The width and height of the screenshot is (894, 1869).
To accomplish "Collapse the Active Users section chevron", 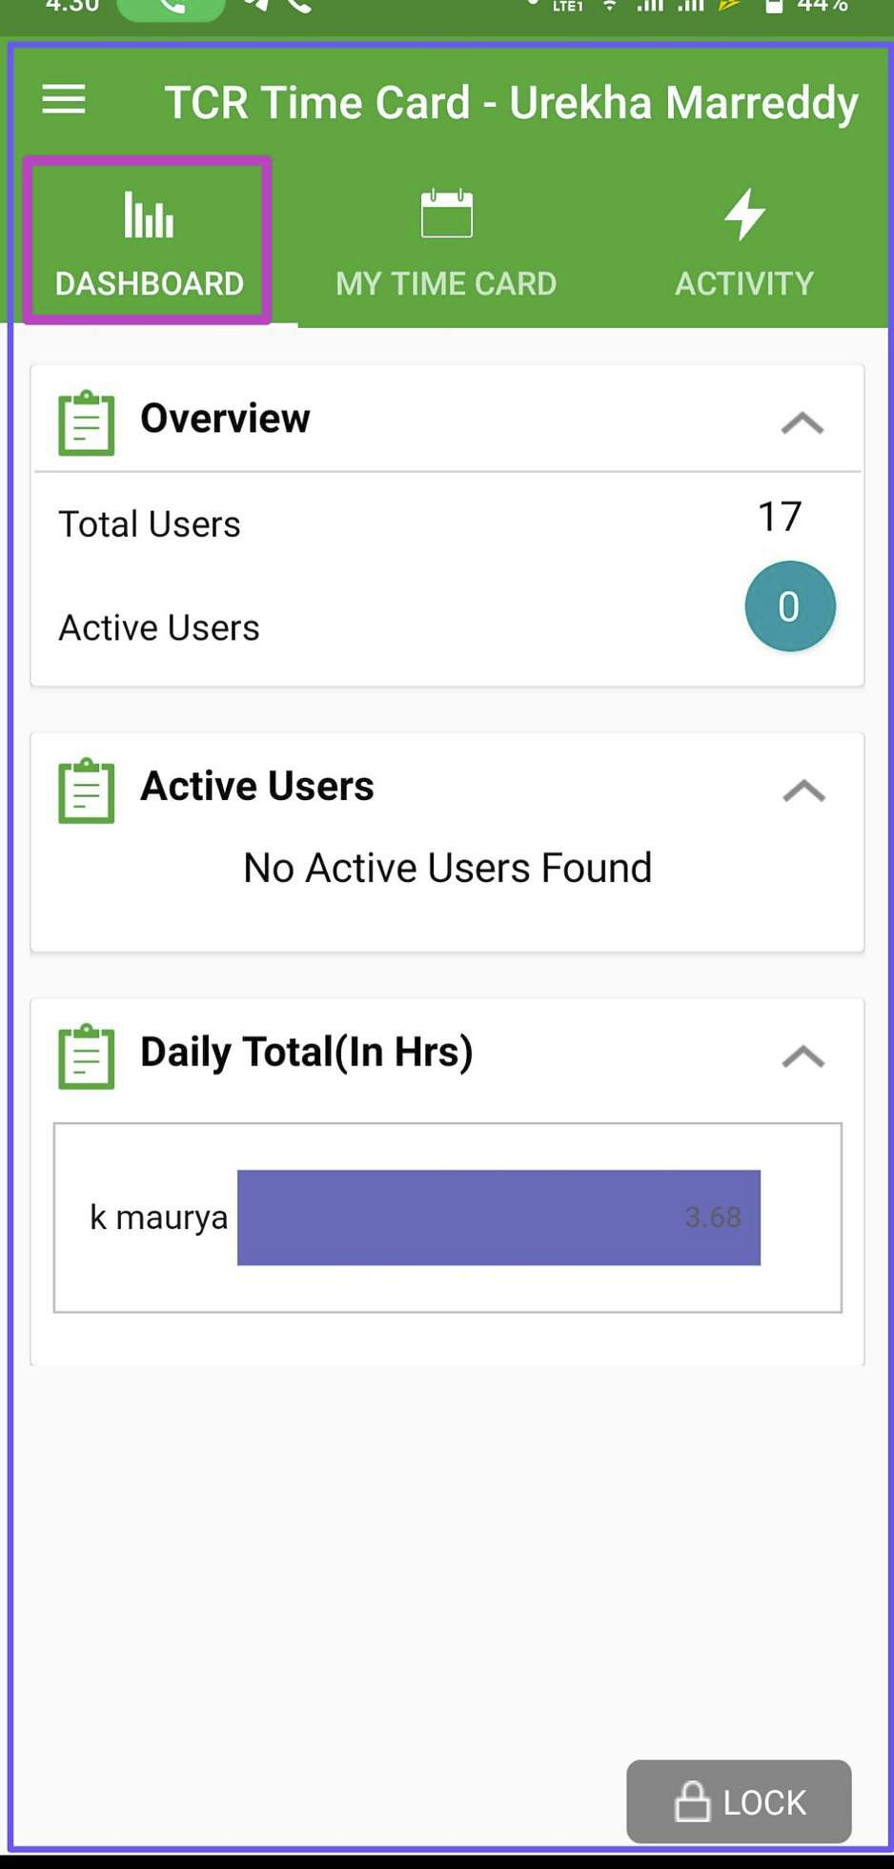I will [x=803, y=791].
